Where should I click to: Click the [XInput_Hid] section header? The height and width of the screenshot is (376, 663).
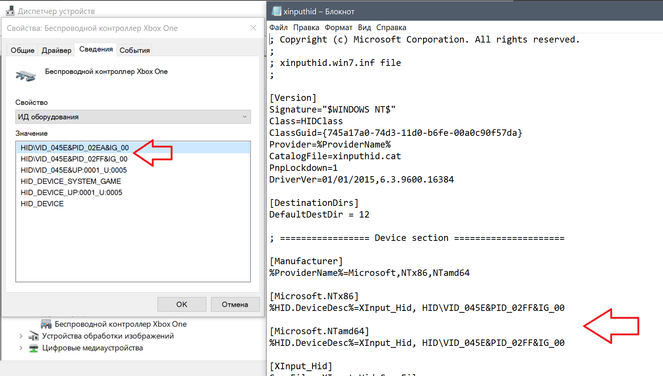(x=301, y=366)
